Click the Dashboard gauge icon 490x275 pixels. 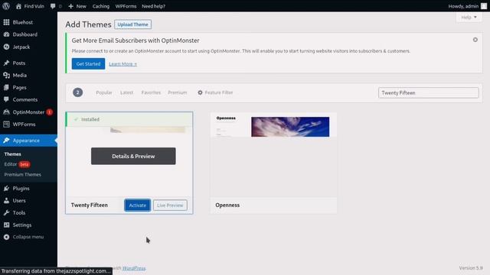[x=6, y=34]
